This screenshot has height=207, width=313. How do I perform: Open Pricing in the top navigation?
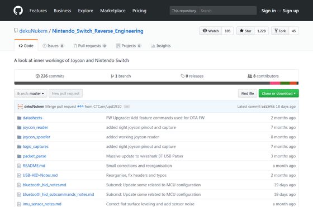click(139, 11)
